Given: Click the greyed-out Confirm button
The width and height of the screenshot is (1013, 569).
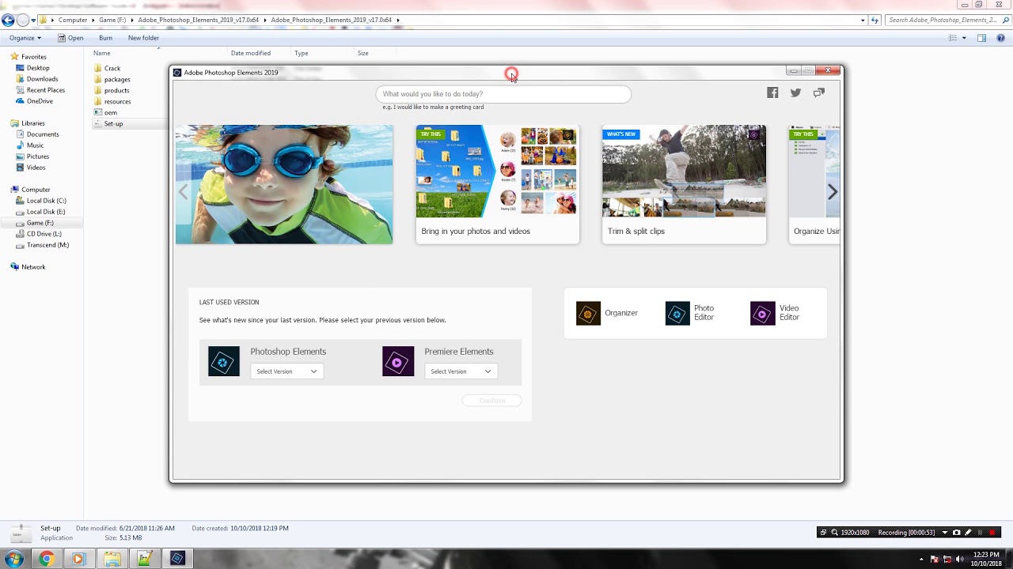Looking at the screenshot, I should (x=491, y=401).
